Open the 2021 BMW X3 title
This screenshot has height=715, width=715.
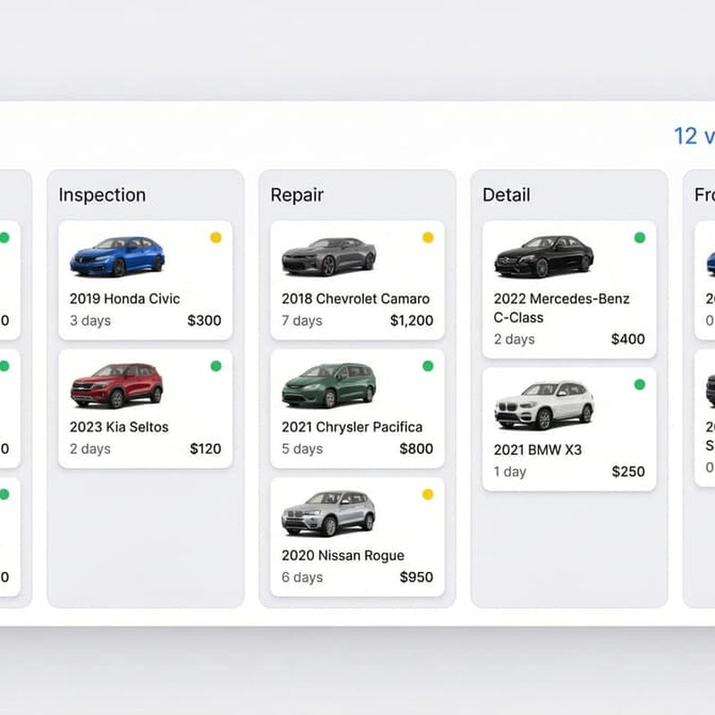[x=537, y=450]
